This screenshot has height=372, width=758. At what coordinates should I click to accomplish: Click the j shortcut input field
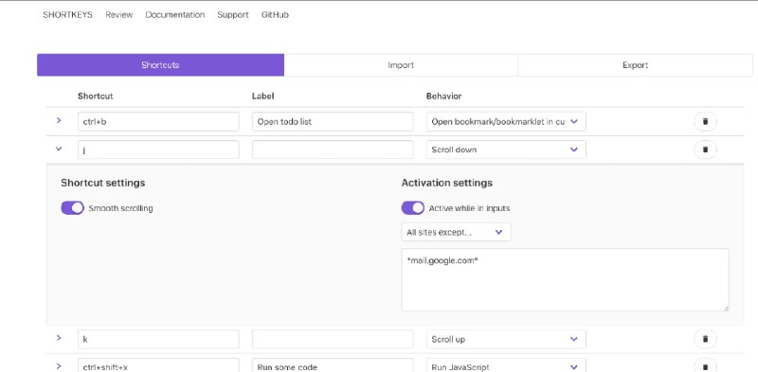click(158, 150)
